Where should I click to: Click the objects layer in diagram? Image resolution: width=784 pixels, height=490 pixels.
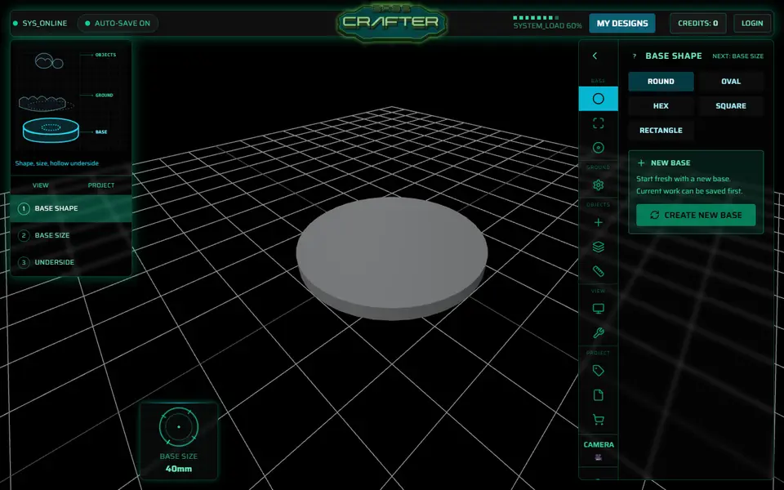(49, 61)
